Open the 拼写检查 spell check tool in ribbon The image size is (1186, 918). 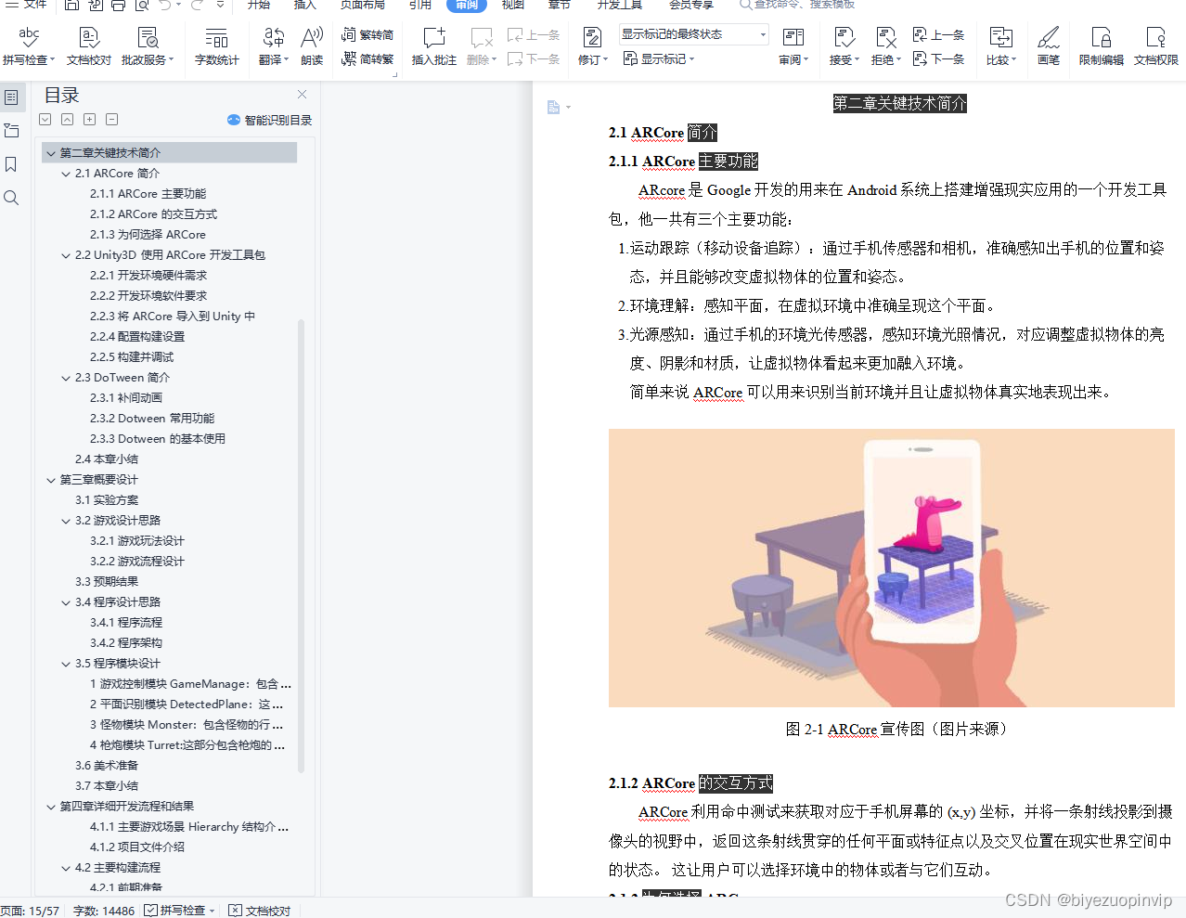click(29, 45)
